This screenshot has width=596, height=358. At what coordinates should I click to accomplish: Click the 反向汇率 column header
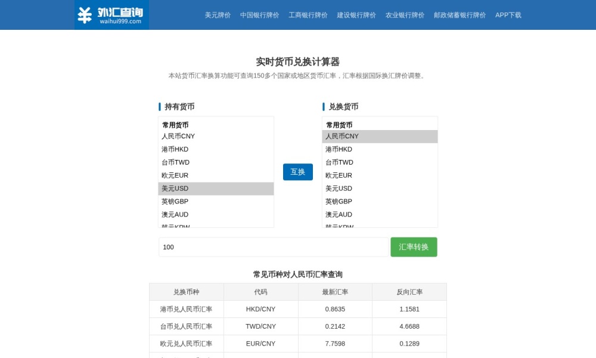409,292
